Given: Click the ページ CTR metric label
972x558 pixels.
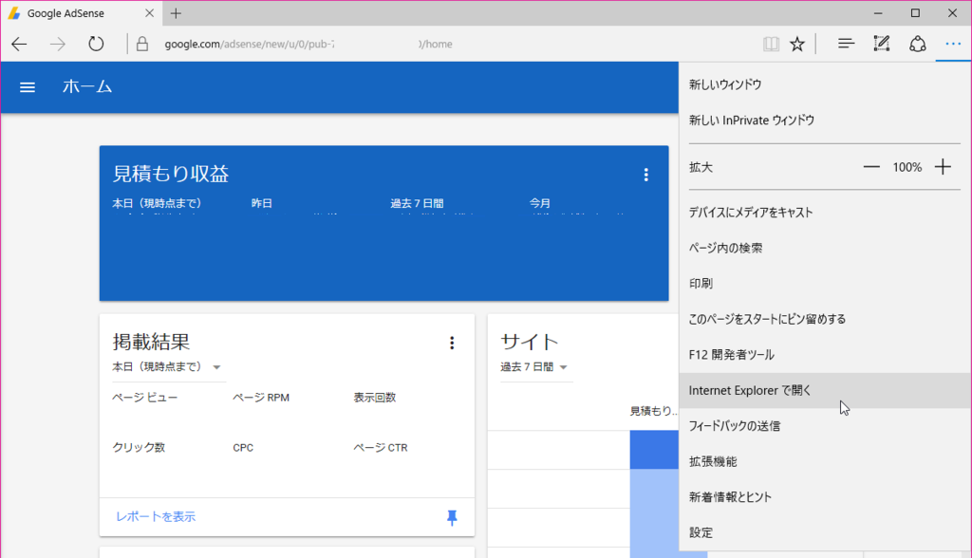Looking at the screenshot, I should coord(381,448).
